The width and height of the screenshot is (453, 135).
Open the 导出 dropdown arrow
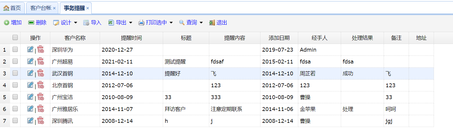point(131,23)
